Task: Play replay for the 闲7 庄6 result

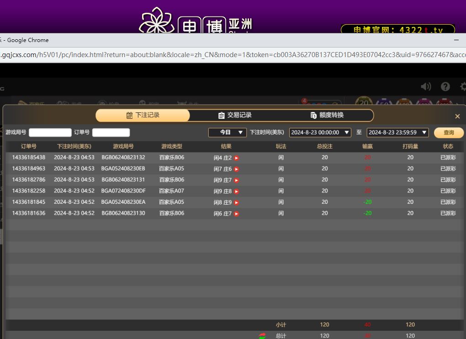Action: pyautogui.click(x=237, y=169)
